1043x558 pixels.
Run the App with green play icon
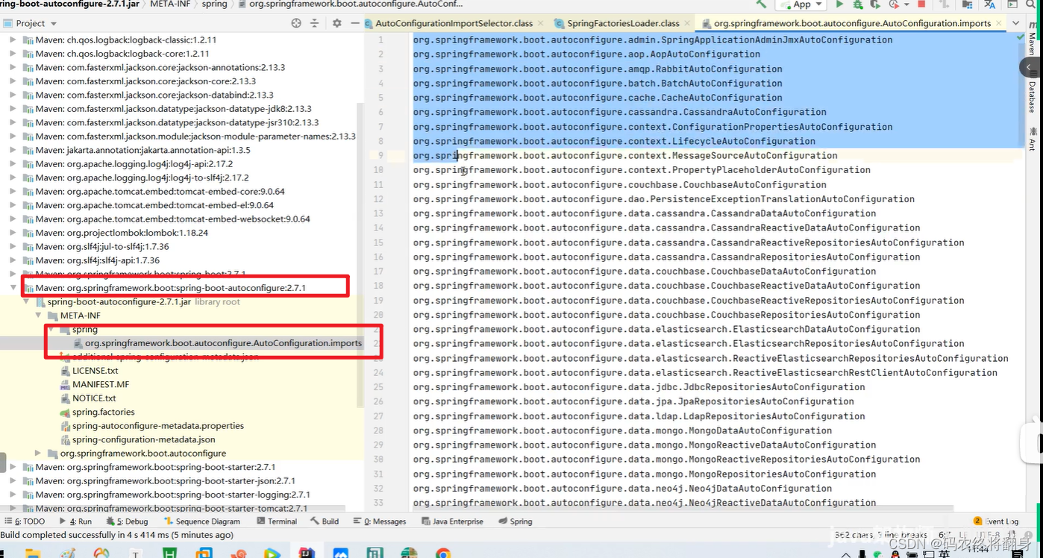pos(839,4)
